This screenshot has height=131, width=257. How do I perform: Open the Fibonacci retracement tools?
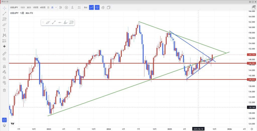[5, 19]
